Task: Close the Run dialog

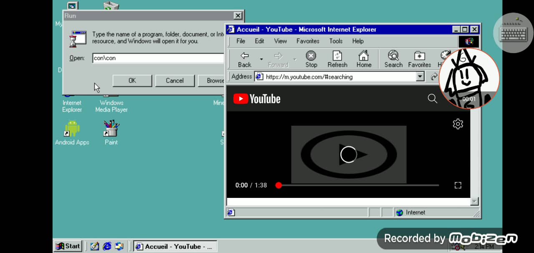Action: pyautogui.click(x=238, y=16)
